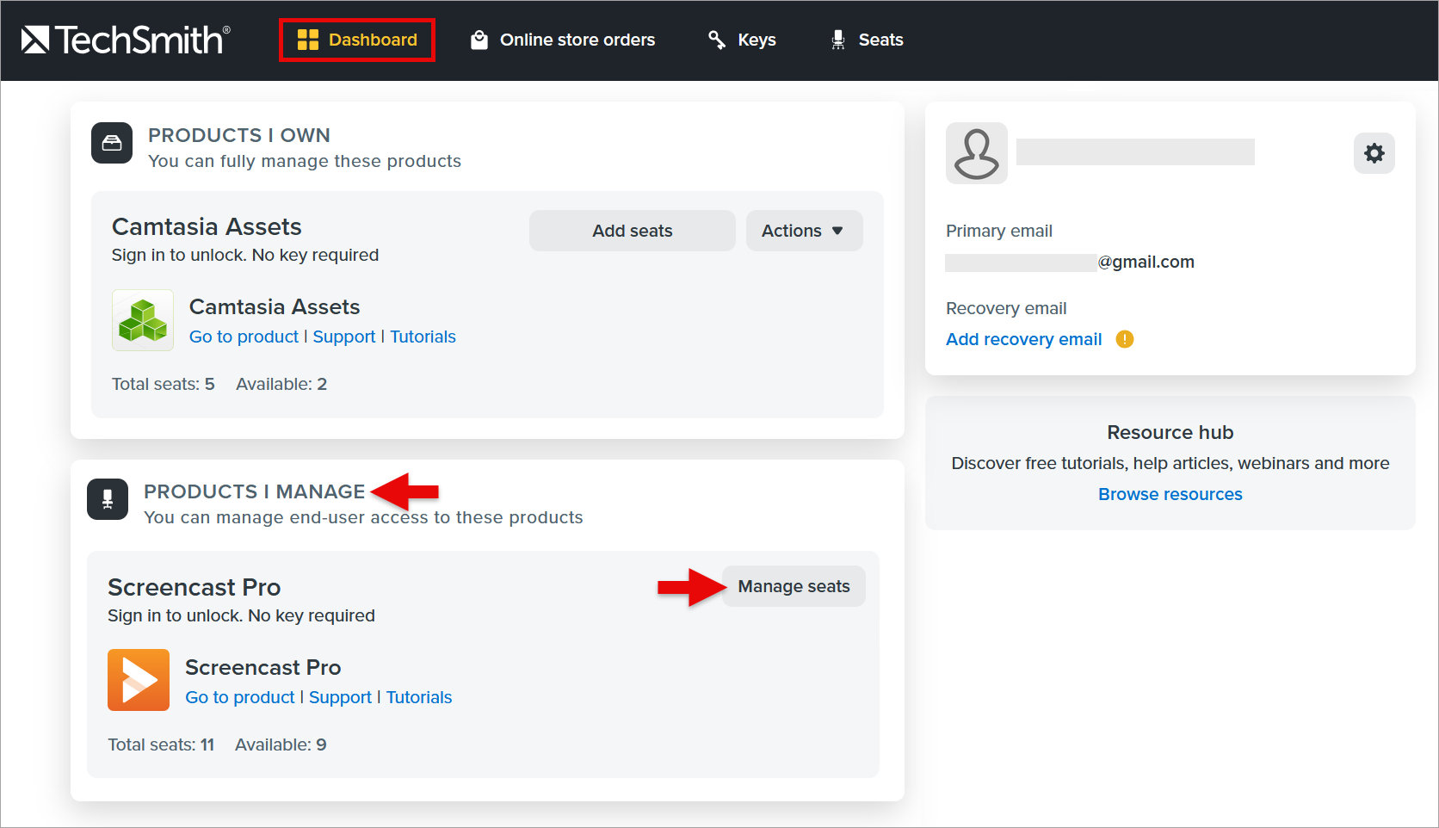Screen dimensions: 1439x828
Task: Open Go to product for Camtasia Assets
Action: (x=244, y=337)
